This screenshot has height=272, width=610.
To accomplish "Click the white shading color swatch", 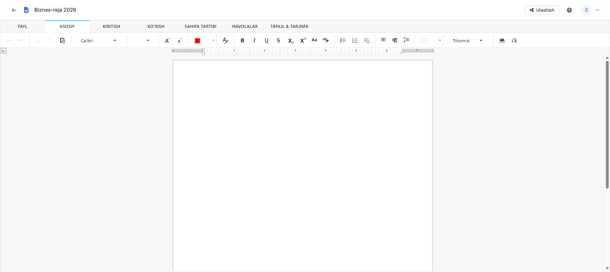I will (x=424, y=40).
